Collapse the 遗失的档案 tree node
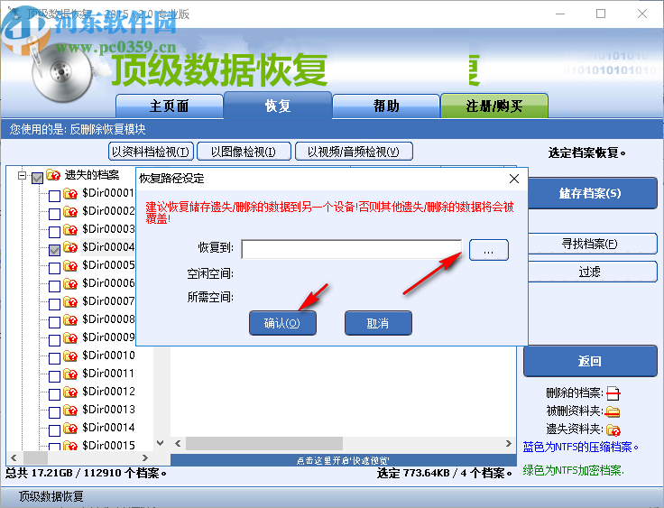Image resolution: width=664 pixels, height=508 pixels. pyautogui.click(x=22, y=175)
